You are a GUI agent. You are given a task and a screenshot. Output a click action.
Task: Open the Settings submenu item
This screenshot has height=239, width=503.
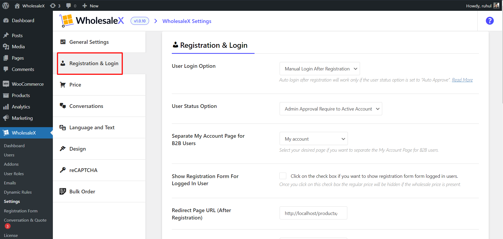click(12, 201)
